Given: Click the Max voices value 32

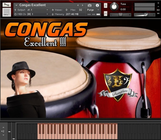Looking at the screenshot, I should (x=80, y=10).
